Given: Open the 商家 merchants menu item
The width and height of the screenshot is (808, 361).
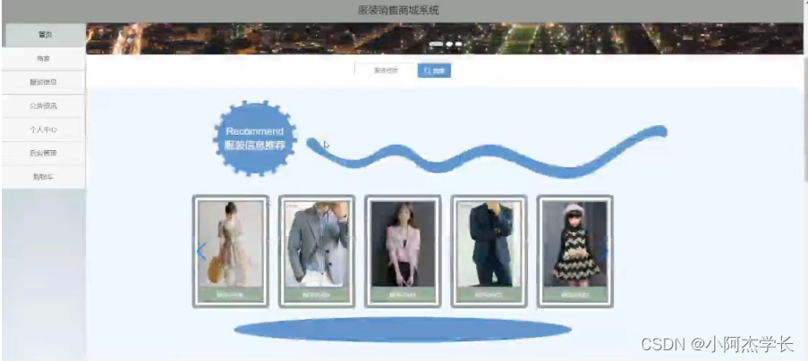Looking at the screenshot, I should [x=44, y=59].
